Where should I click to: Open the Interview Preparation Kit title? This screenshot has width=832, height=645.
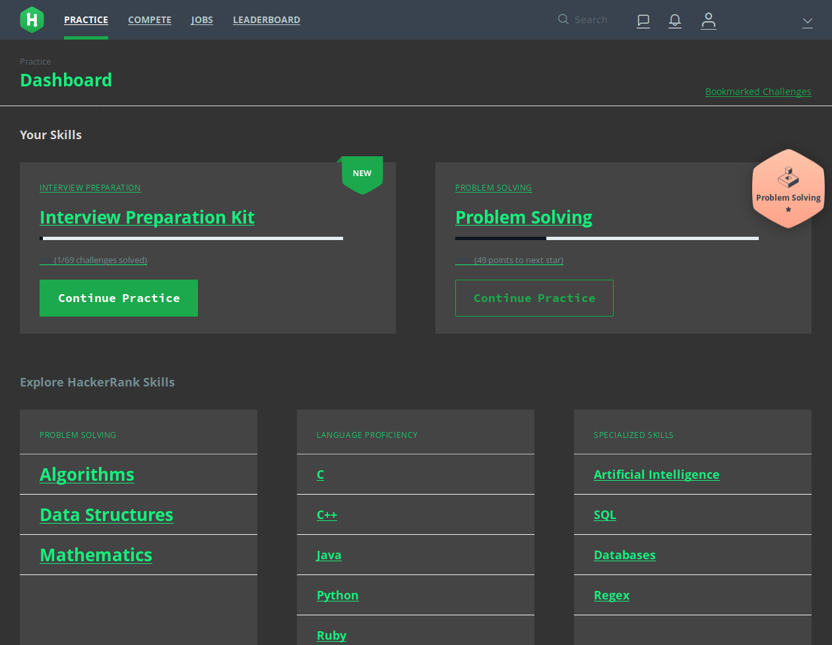pyautogui.click(x=147, y=217)
